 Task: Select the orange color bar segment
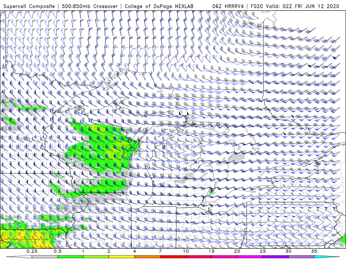(x=147, y=257)
